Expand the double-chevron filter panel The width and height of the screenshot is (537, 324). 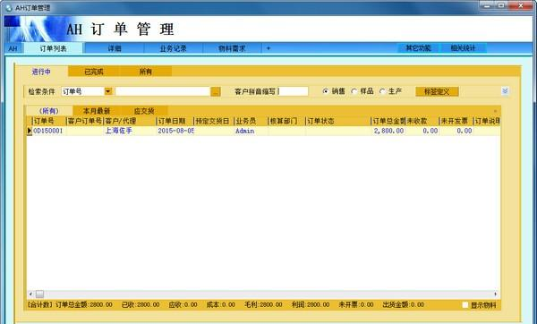(x=505, y=91)
